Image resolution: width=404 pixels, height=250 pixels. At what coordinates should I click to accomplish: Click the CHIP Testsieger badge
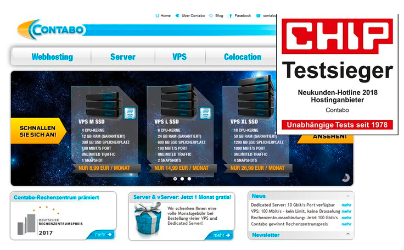coord(337,74)
